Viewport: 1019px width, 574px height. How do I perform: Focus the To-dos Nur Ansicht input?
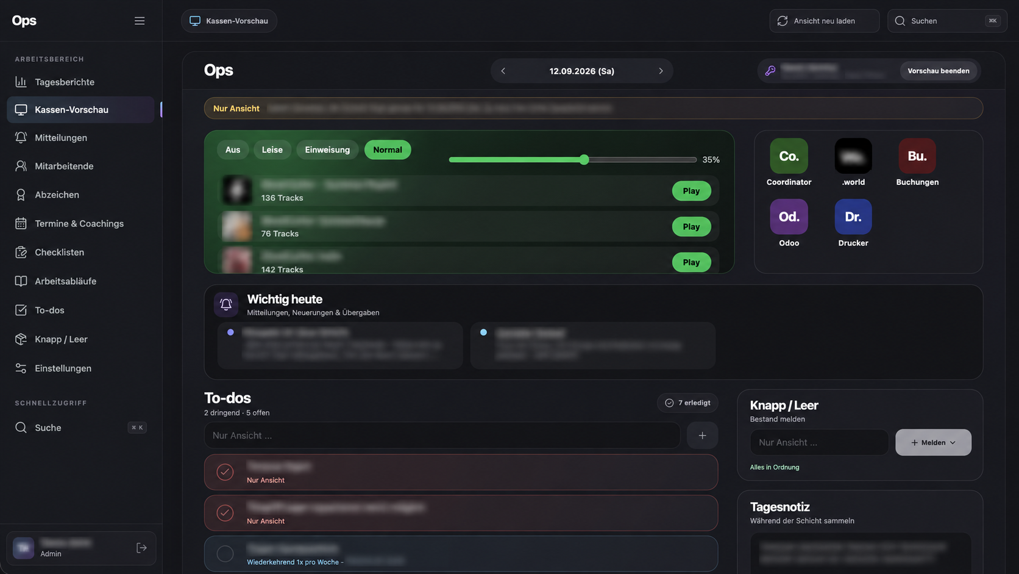point(442,436)
